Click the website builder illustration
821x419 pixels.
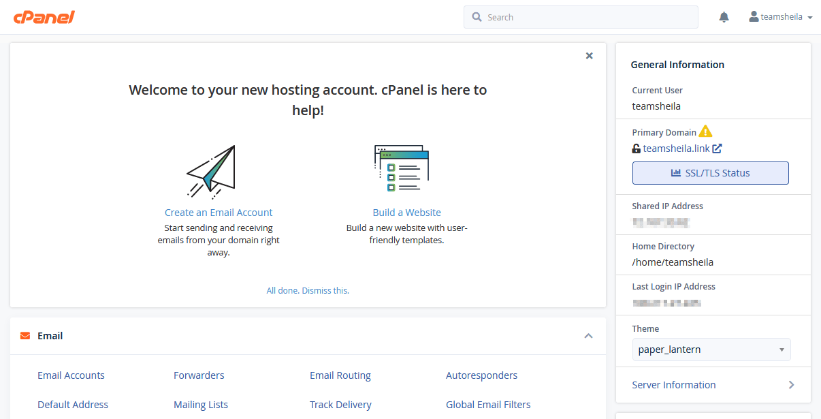point(402,169)
